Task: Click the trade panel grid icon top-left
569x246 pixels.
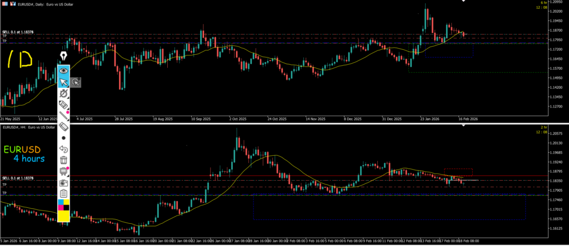Action: [4, 3]
